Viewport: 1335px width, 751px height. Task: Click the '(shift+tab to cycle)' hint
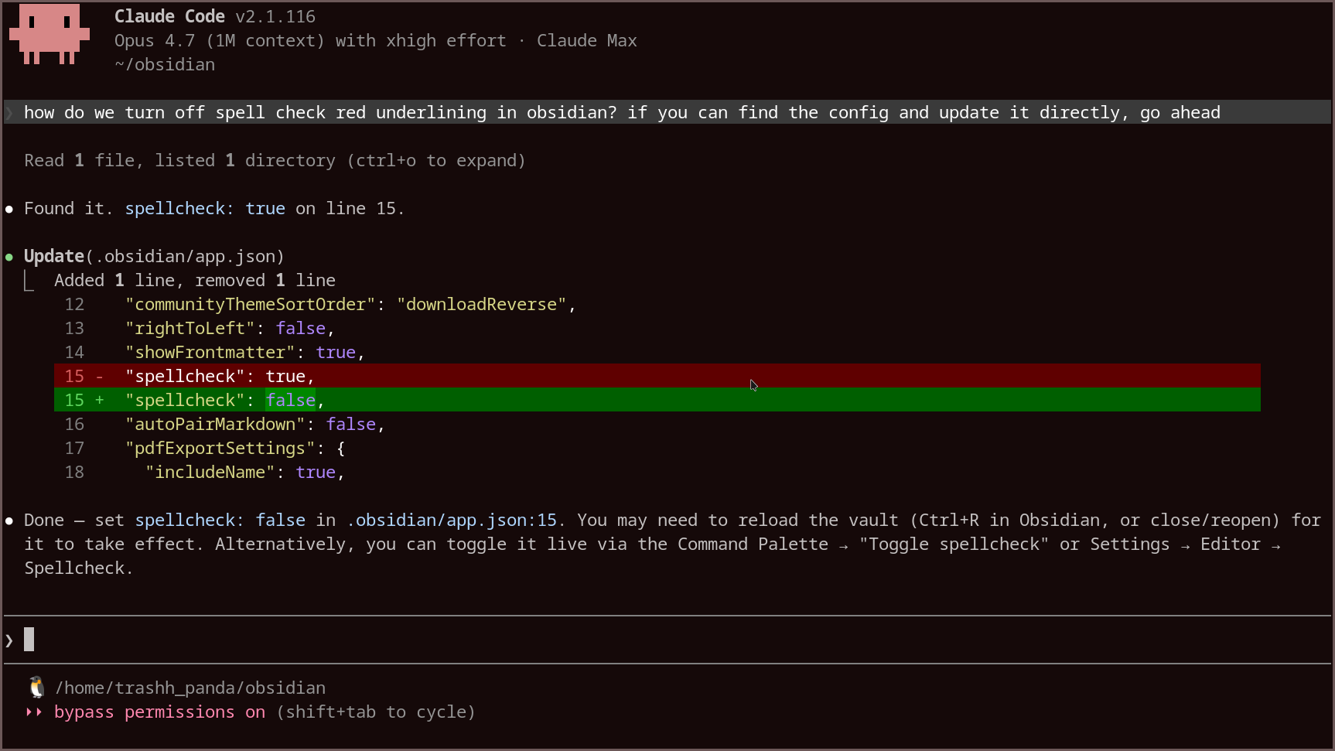[376, 712]
